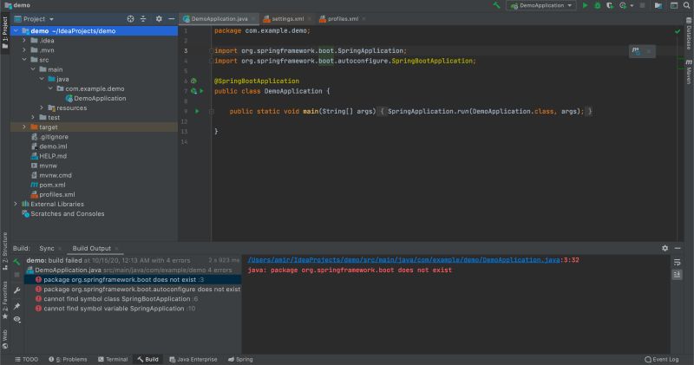
Task: Open the Build panel settings gear
Action: pos(665,248)
